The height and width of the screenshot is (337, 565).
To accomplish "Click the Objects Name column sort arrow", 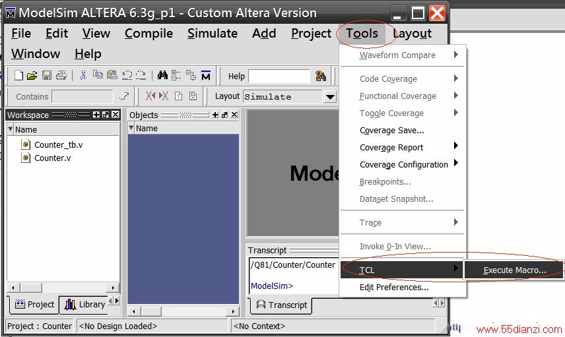I will (131, 127).
